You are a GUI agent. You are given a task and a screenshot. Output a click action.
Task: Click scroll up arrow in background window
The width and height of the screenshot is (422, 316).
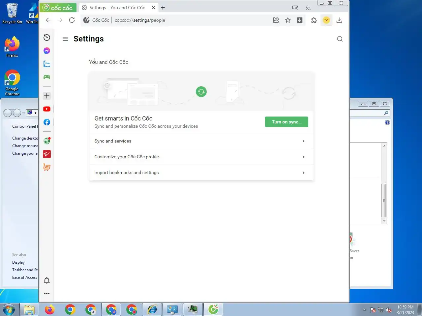point(384,145)
